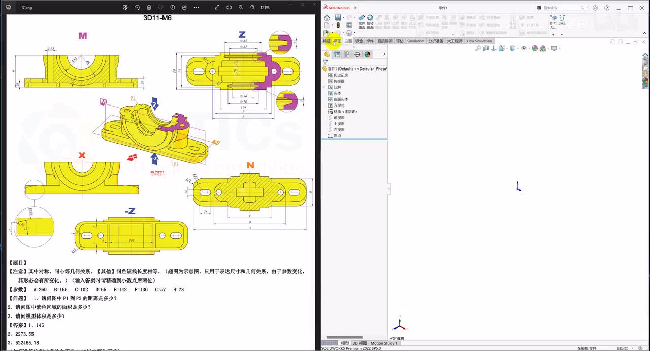Open the DimXpertManager tab
This screenshot has width=650, height=351.
pyautogui.click(x=357, y=54)
